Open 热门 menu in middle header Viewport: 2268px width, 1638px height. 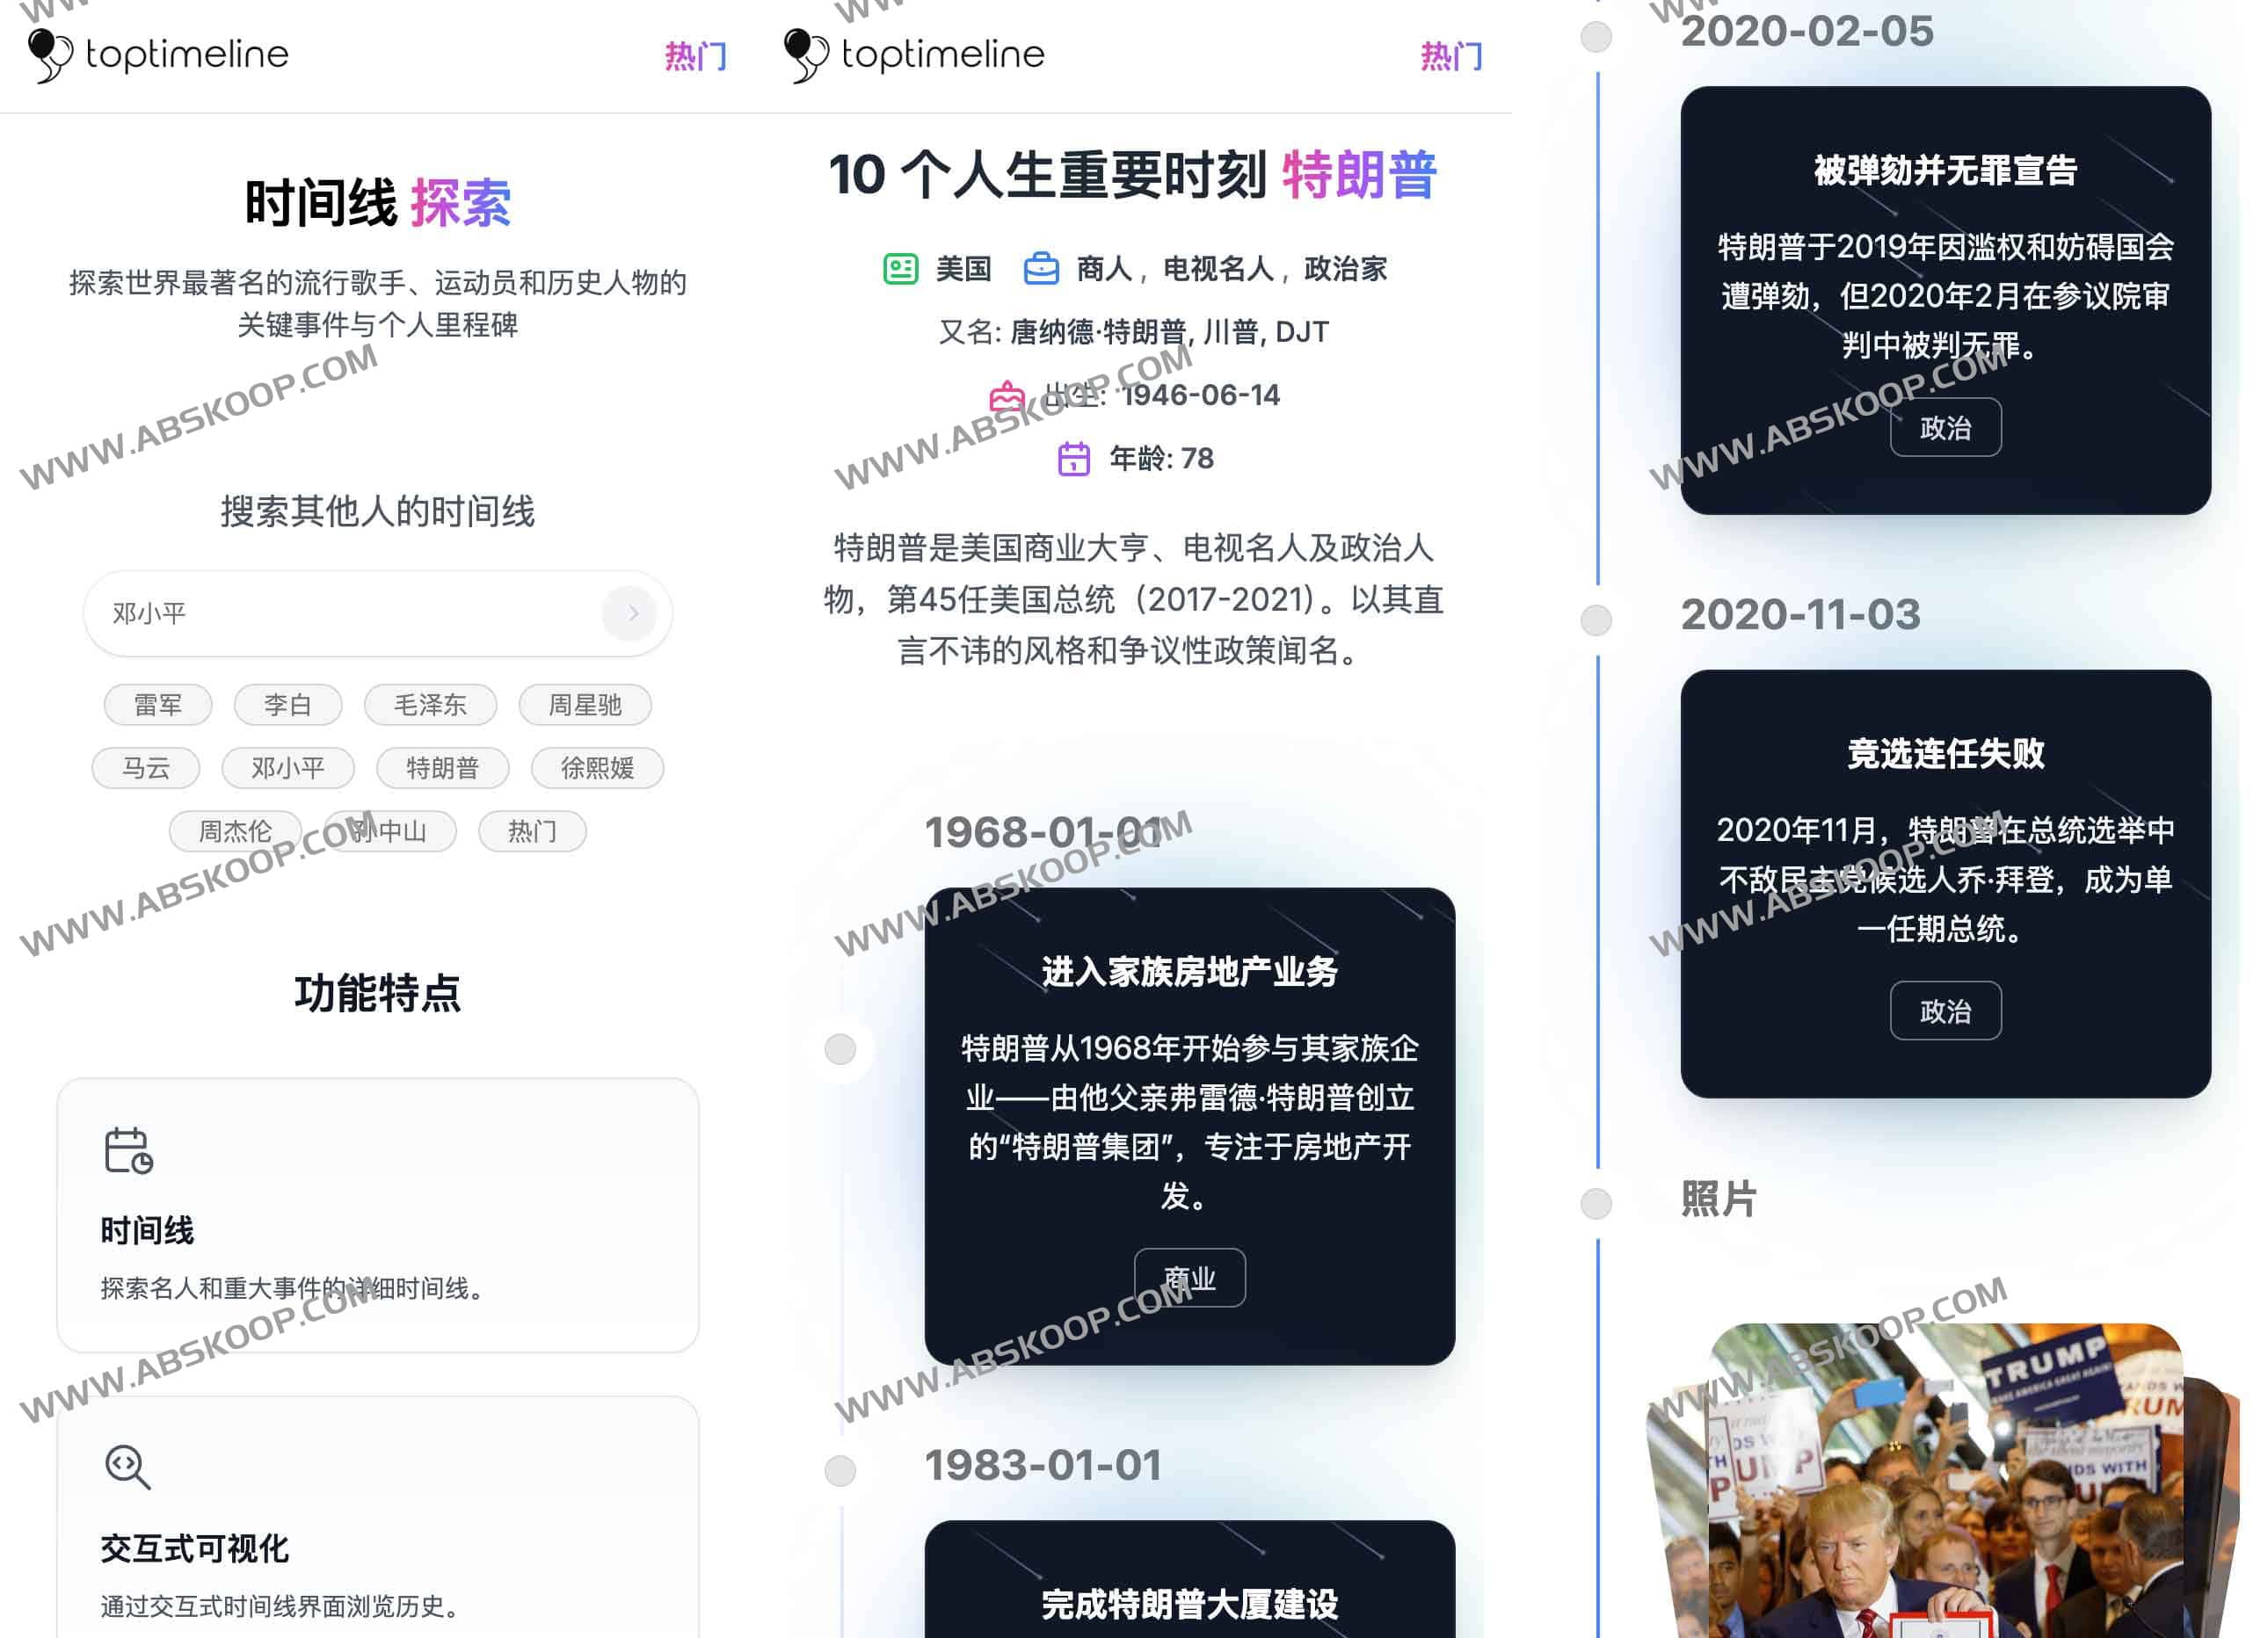click(1451, 56)
